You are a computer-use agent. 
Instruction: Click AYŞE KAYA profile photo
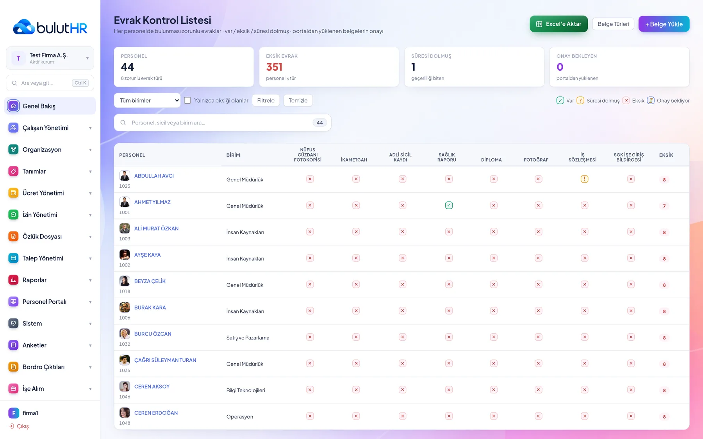coord(125,255)
